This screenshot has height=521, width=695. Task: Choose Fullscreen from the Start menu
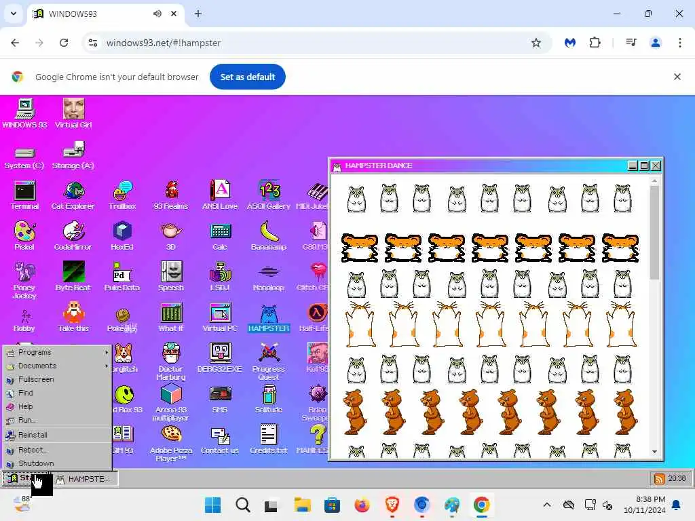coord(57,380)
